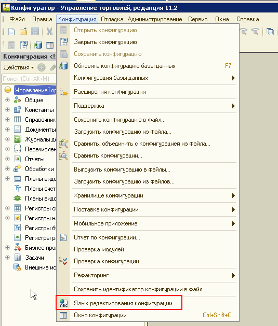Click the Бизнес-процессы tree icon
This screenshot has height=326, width=278.
tap(17, 247)
